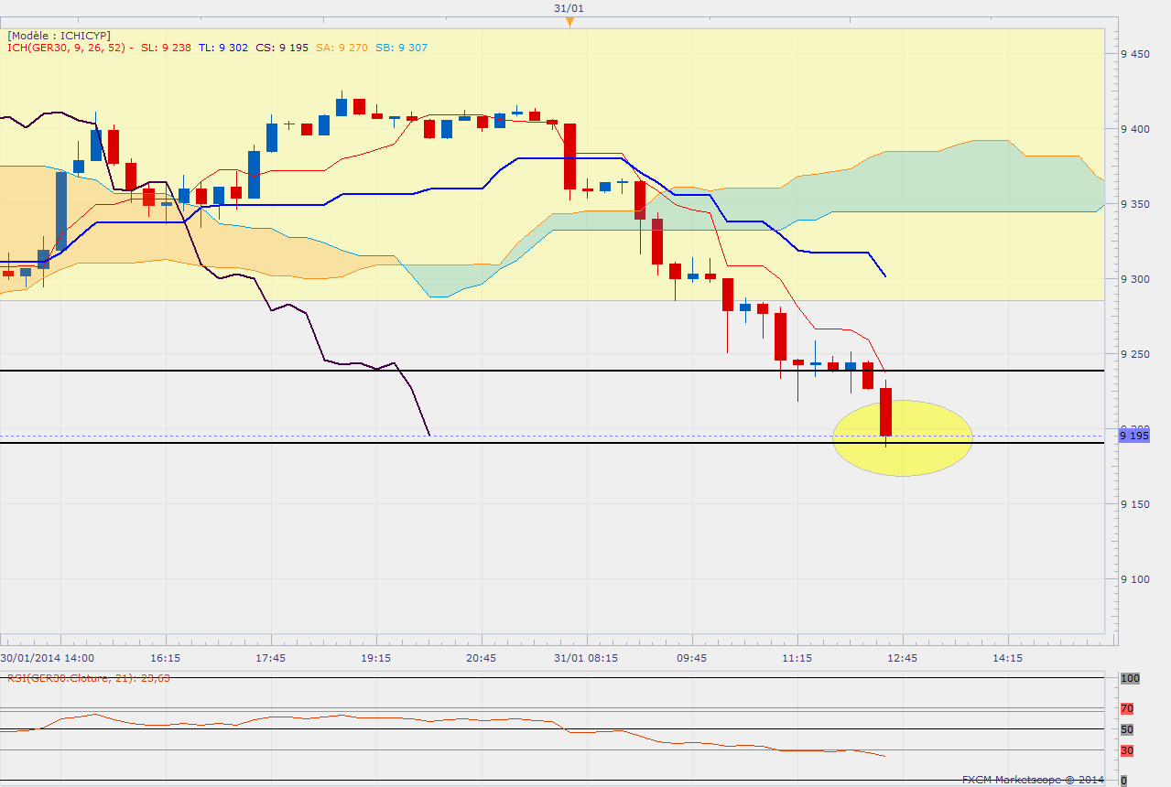Click the 9 150 price axis label
This screenshot has width=1171, height=787.
coord(1135,504)
